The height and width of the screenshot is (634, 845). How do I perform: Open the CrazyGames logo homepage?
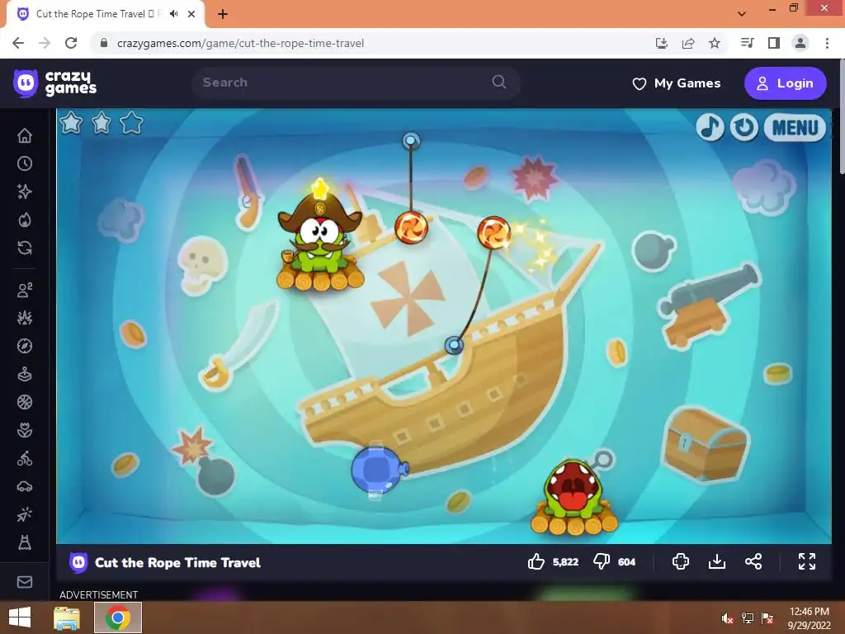click(54, 83)
